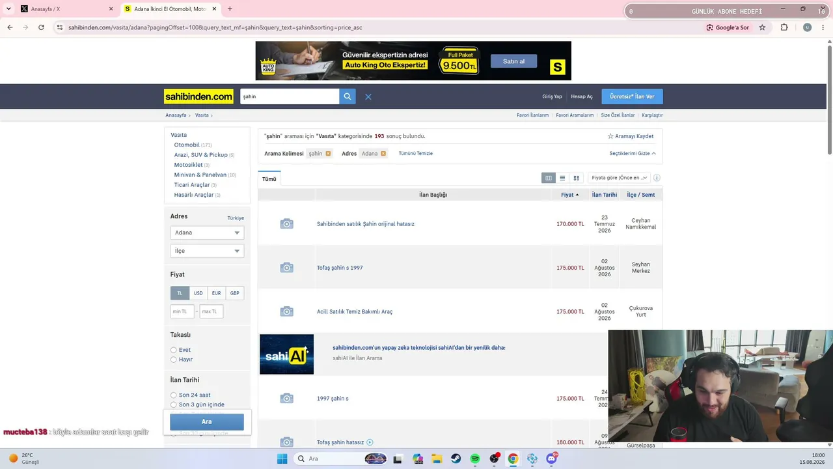Viewport: 833px width, 469px height.
Task: Select the classic table view icon
Action: [x=549, y=178]
